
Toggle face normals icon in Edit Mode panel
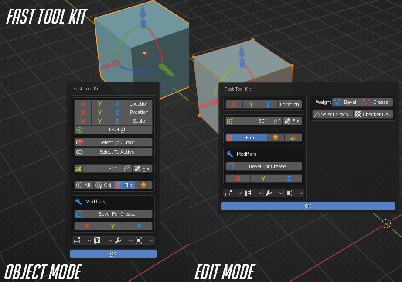[293, 138]
